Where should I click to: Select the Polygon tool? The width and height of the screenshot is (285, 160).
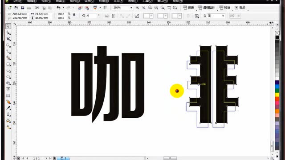[8, 77]
